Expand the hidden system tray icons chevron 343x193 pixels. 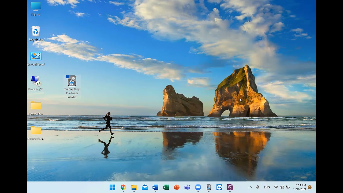(250, 187)
